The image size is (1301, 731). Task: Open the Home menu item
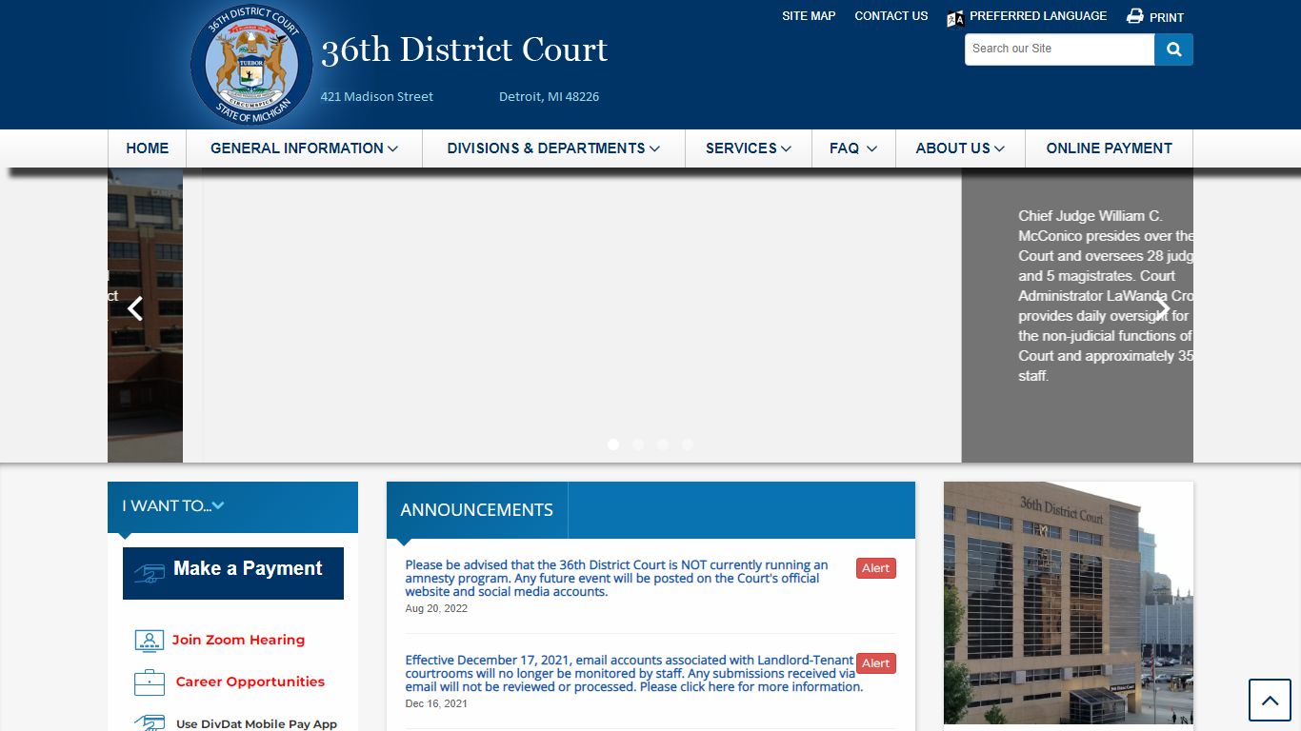tap(147, 148)
